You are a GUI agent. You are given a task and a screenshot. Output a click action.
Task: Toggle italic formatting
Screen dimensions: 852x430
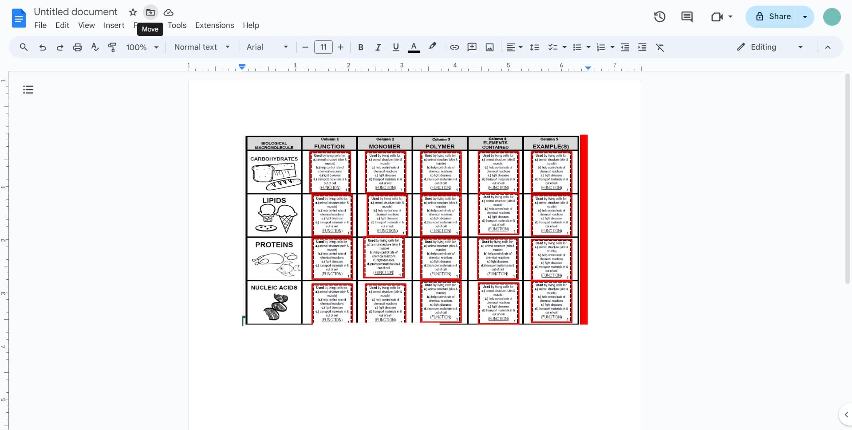pyautogui.click(x=378, y=47)
